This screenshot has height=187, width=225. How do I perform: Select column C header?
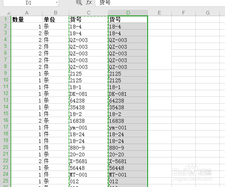[x=88, y=13]
